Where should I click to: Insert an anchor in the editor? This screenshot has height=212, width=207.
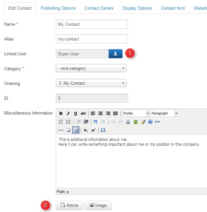(x=128, y=122)
